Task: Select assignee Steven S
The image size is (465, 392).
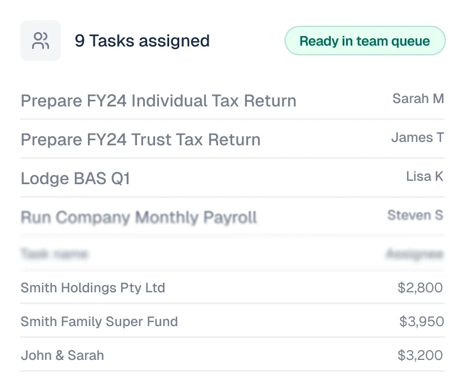Action: [x=415, y=215]
